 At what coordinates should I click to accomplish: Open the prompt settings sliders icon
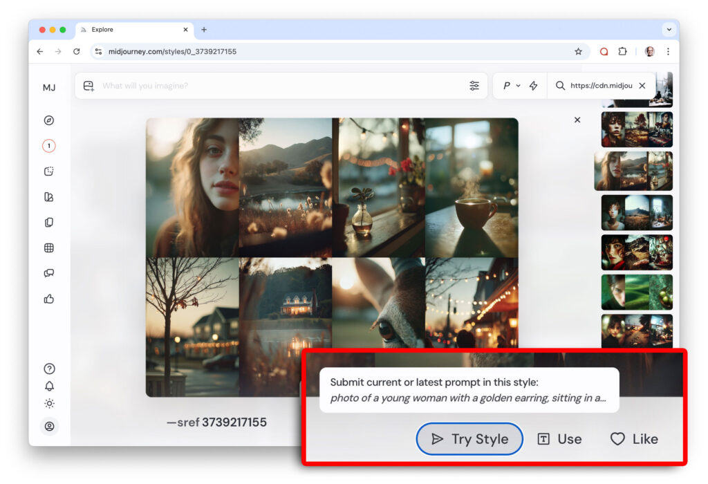(x=474, y=86)
